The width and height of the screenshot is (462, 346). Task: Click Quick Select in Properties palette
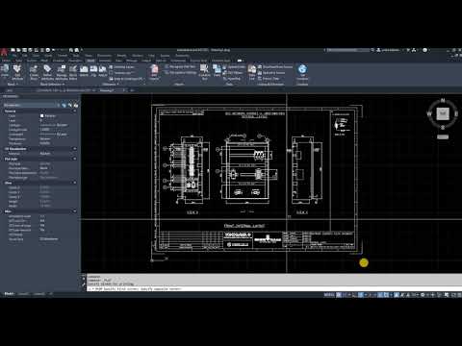(x=76, y=105)
